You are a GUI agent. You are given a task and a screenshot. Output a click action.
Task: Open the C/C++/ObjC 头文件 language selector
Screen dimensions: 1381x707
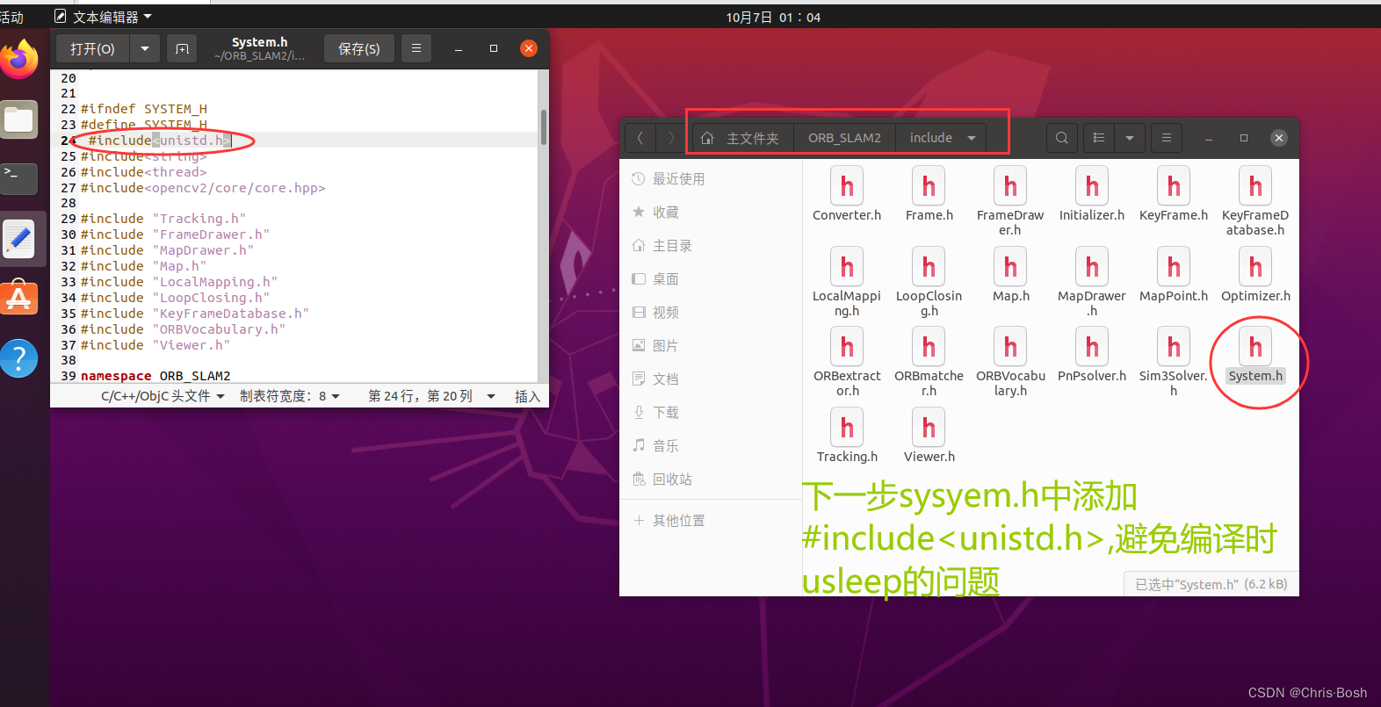pos(163,396)
